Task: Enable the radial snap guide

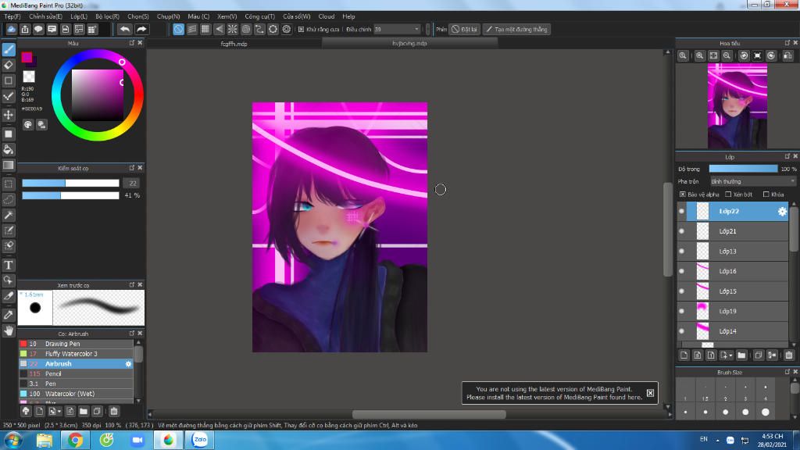Action: 232,29
